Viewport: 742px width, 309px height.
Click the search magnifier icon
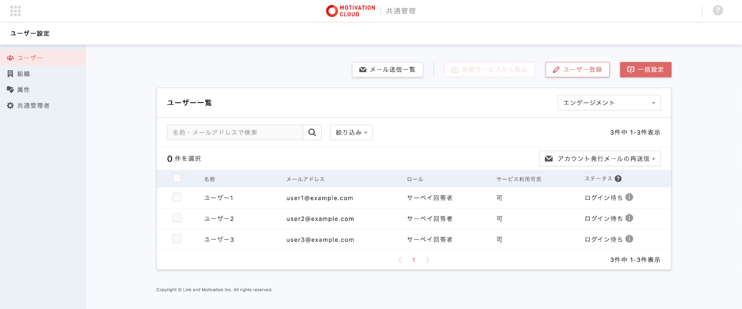(312, 133)
